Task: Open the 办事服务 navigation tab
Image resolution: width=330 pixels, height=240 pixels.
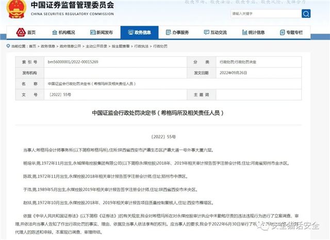Action: [177, 32]
